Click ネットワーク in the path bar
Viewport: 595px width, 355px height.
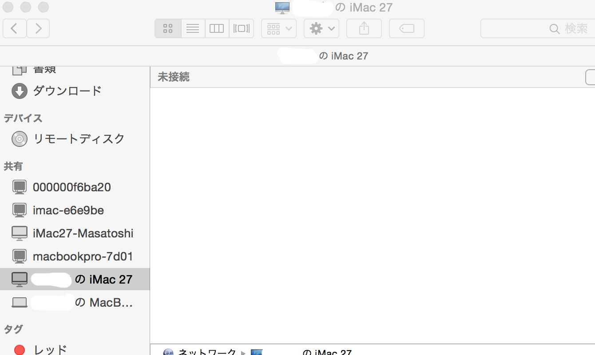(x=207, y=352)
